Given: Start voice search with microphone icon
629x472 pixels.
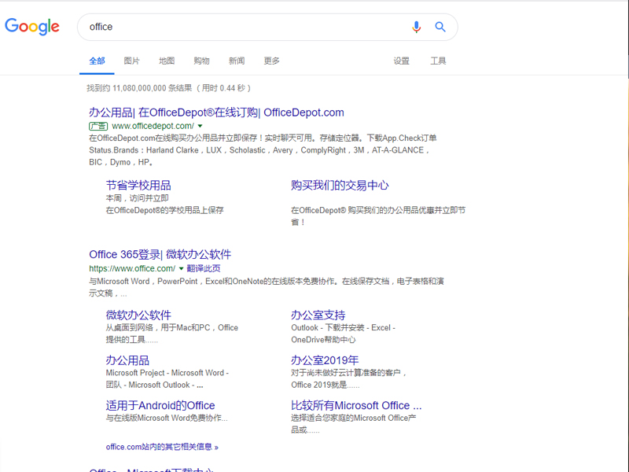Looking at the screenshot, I should [416, 27].
